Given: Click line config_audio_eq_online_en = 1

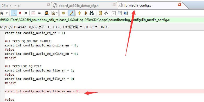Looking at the screenshot, I should [41, 45].
